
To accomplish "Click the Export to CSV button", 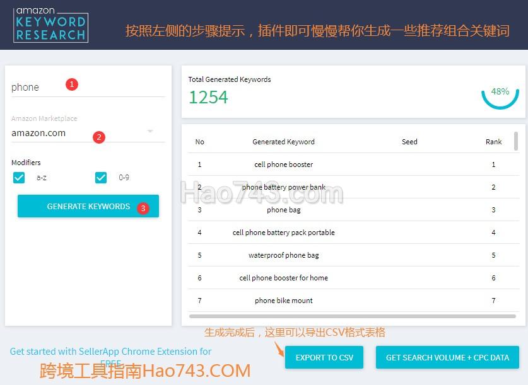I will pyautogui.click(x=324, y=357).
